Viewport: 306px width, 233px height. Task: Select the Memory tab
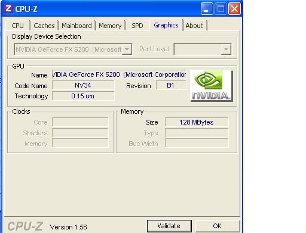[x=110, y=26]
